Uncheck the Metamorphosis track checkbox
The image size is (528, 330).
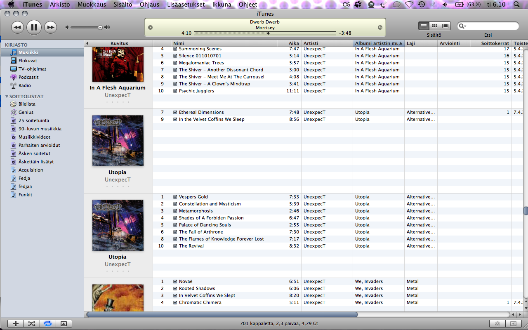tap(175, 211)
